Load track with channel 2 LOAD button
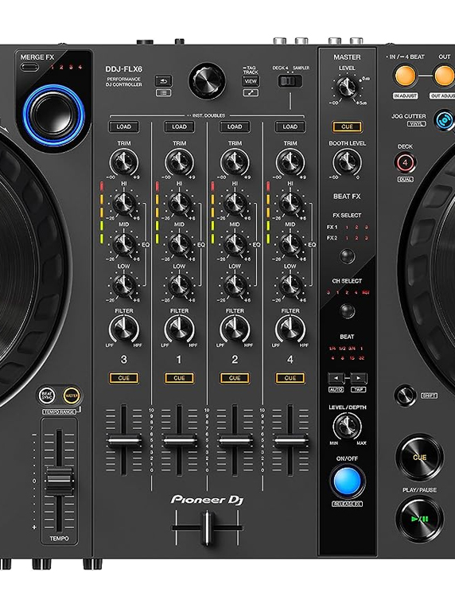This screenshot has width=455, height=608. [235, 127]
